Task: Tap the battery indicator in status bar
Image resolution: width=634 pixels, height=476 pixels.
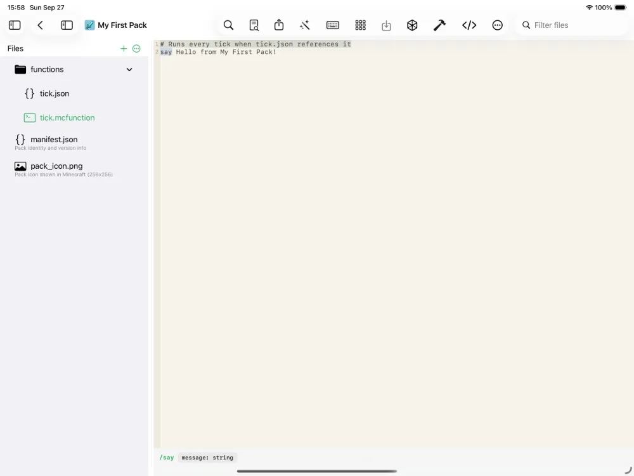Action: tap(620, 7)
